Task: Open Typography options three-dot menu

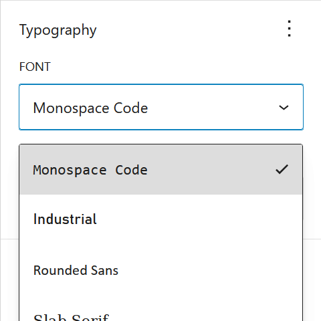Action: [x=289, y=29]
